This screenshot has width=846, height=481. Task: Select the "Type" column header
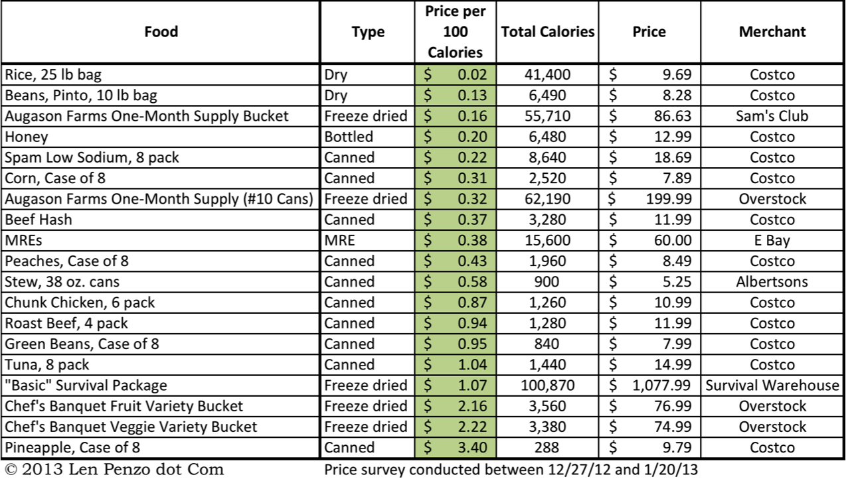(368, 32)
